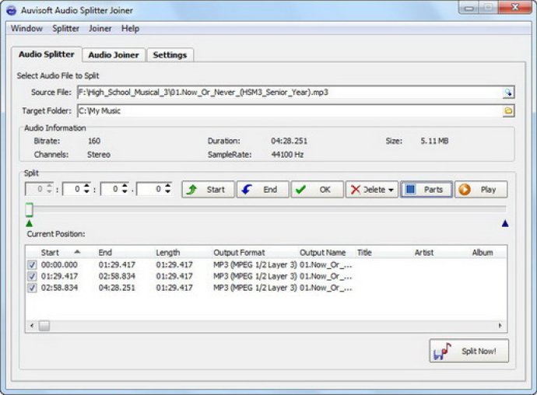Viewport: 537px width, 395px height.
Task: Switch to the Settings tab
Action: point(170,54)
